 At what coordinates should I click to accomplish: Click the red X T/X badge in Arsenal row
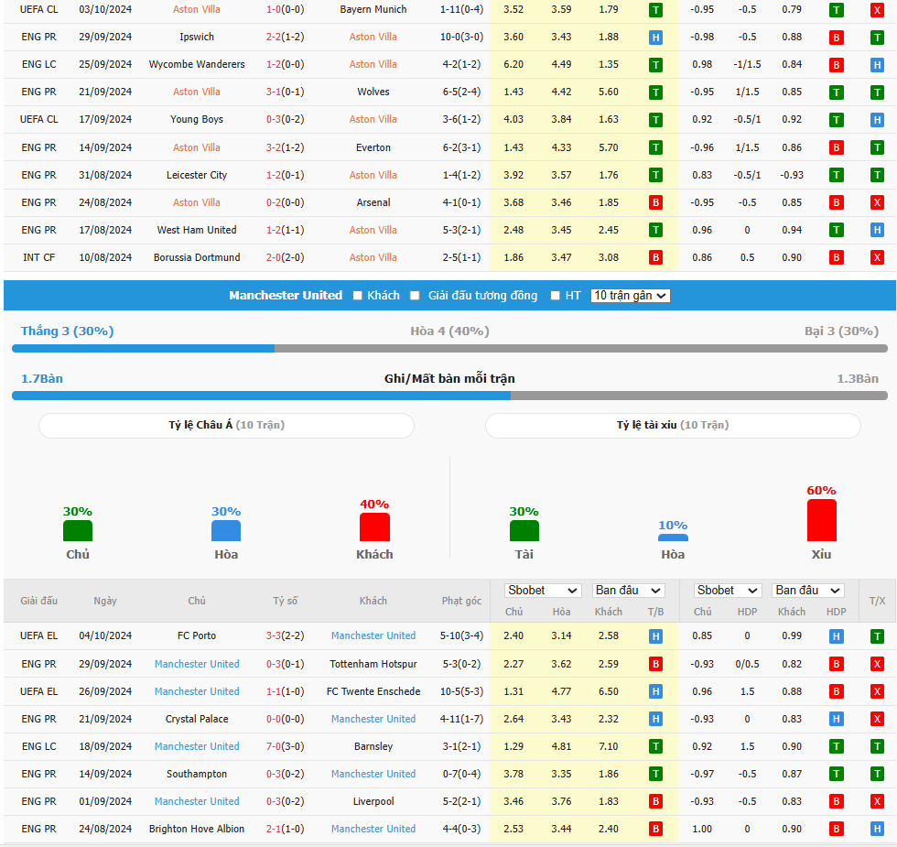tap(877, 202)
